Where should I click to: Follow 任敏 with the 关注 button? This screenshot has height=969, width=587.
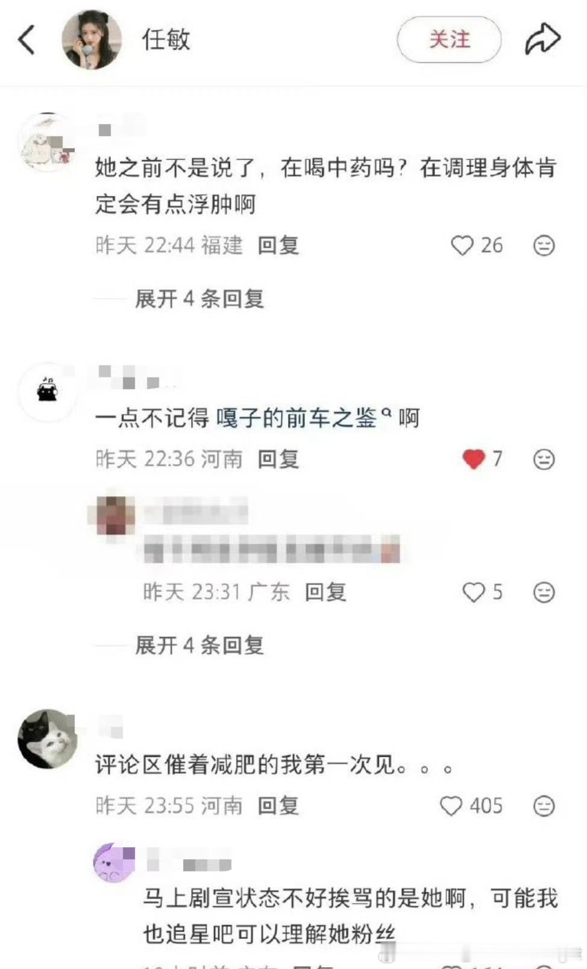[449, 40]
